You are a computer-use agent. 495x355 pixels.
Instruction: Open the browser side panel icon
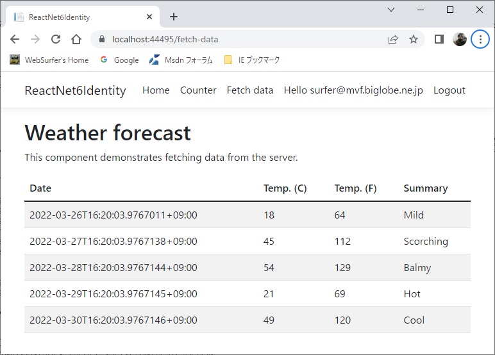pyautogui.click(x=439, y=39)
